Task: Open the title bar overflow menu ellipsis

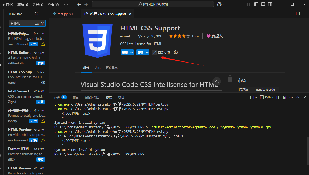Action: pos(66,4)
